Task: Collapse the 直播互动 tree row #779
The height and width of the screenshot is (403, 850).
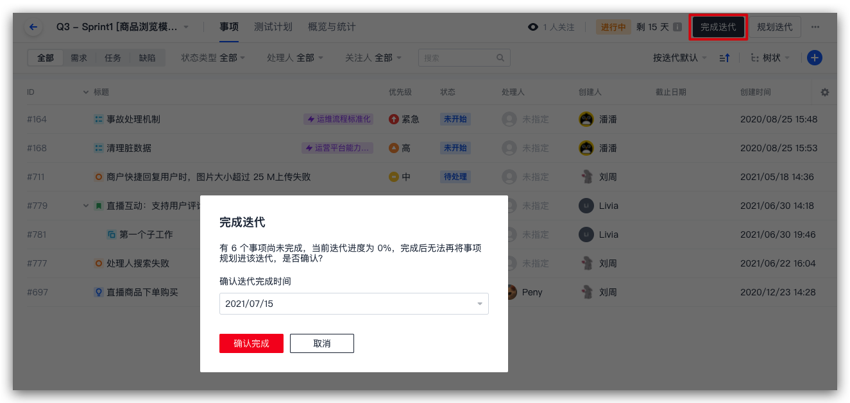Action: tap(86, 206)
